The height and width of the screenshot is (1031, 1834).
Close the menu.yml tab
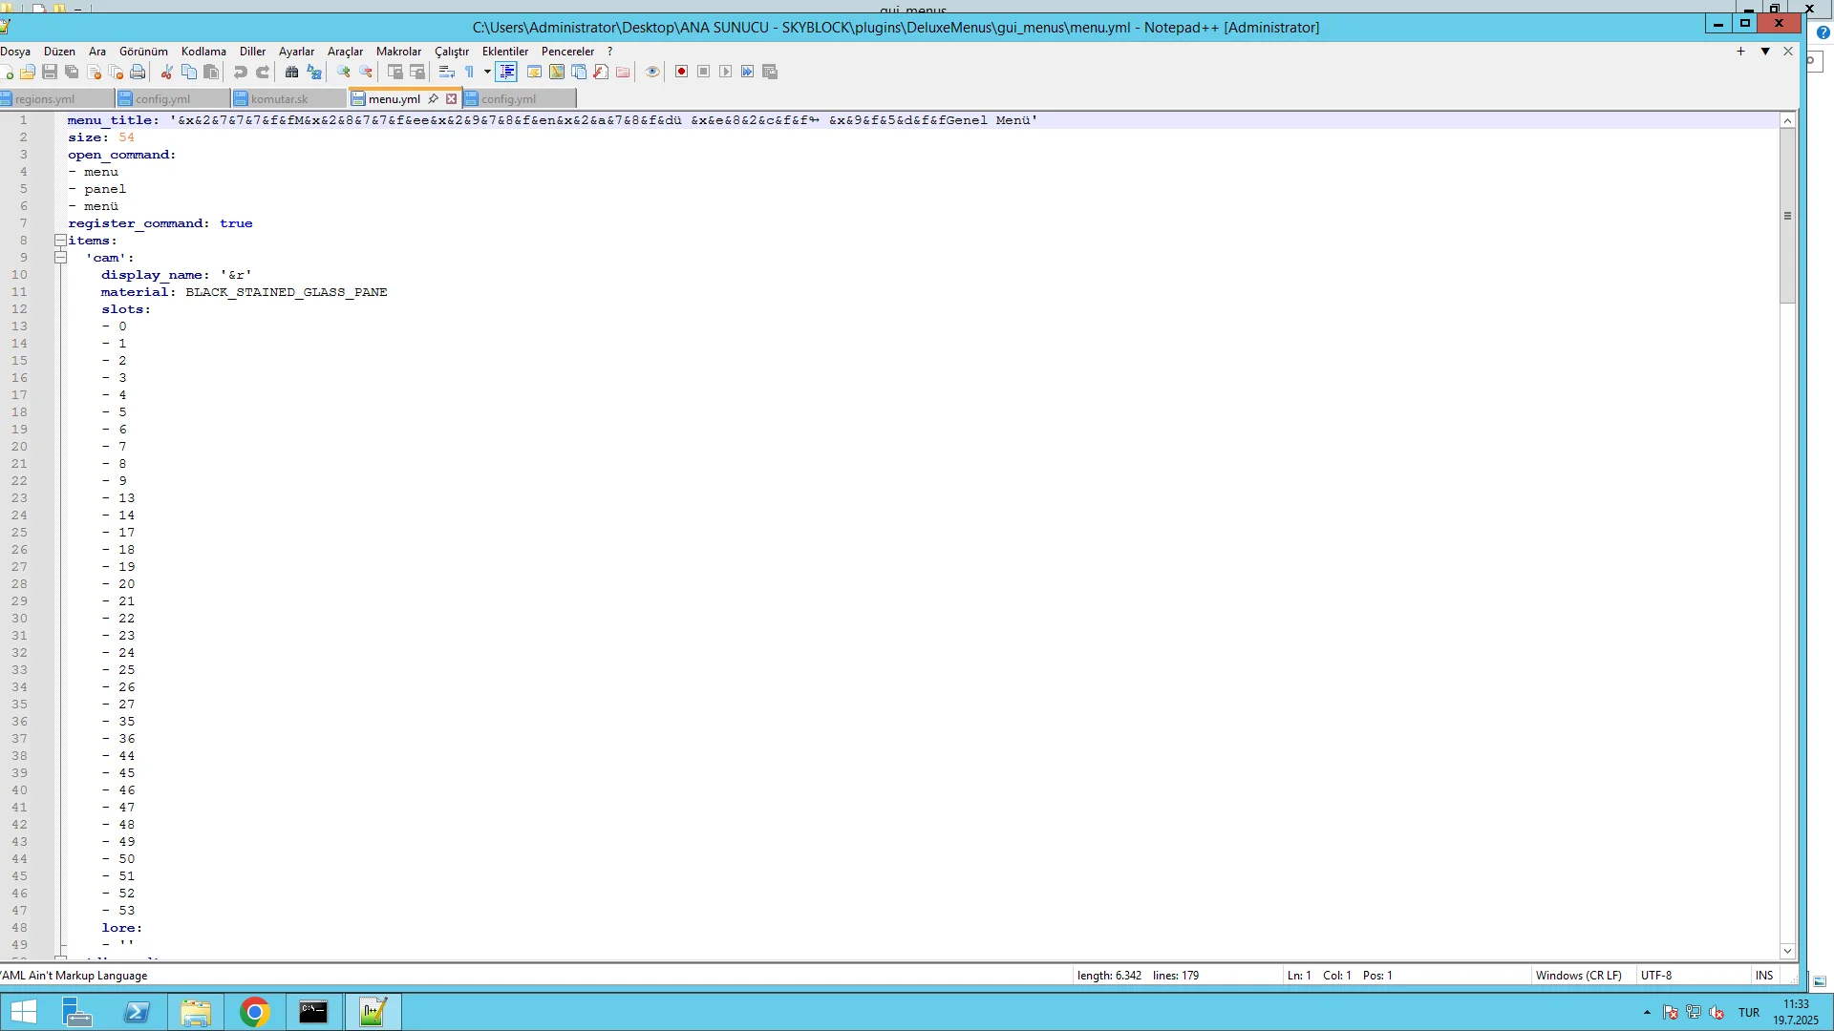[x=452, y=99]
